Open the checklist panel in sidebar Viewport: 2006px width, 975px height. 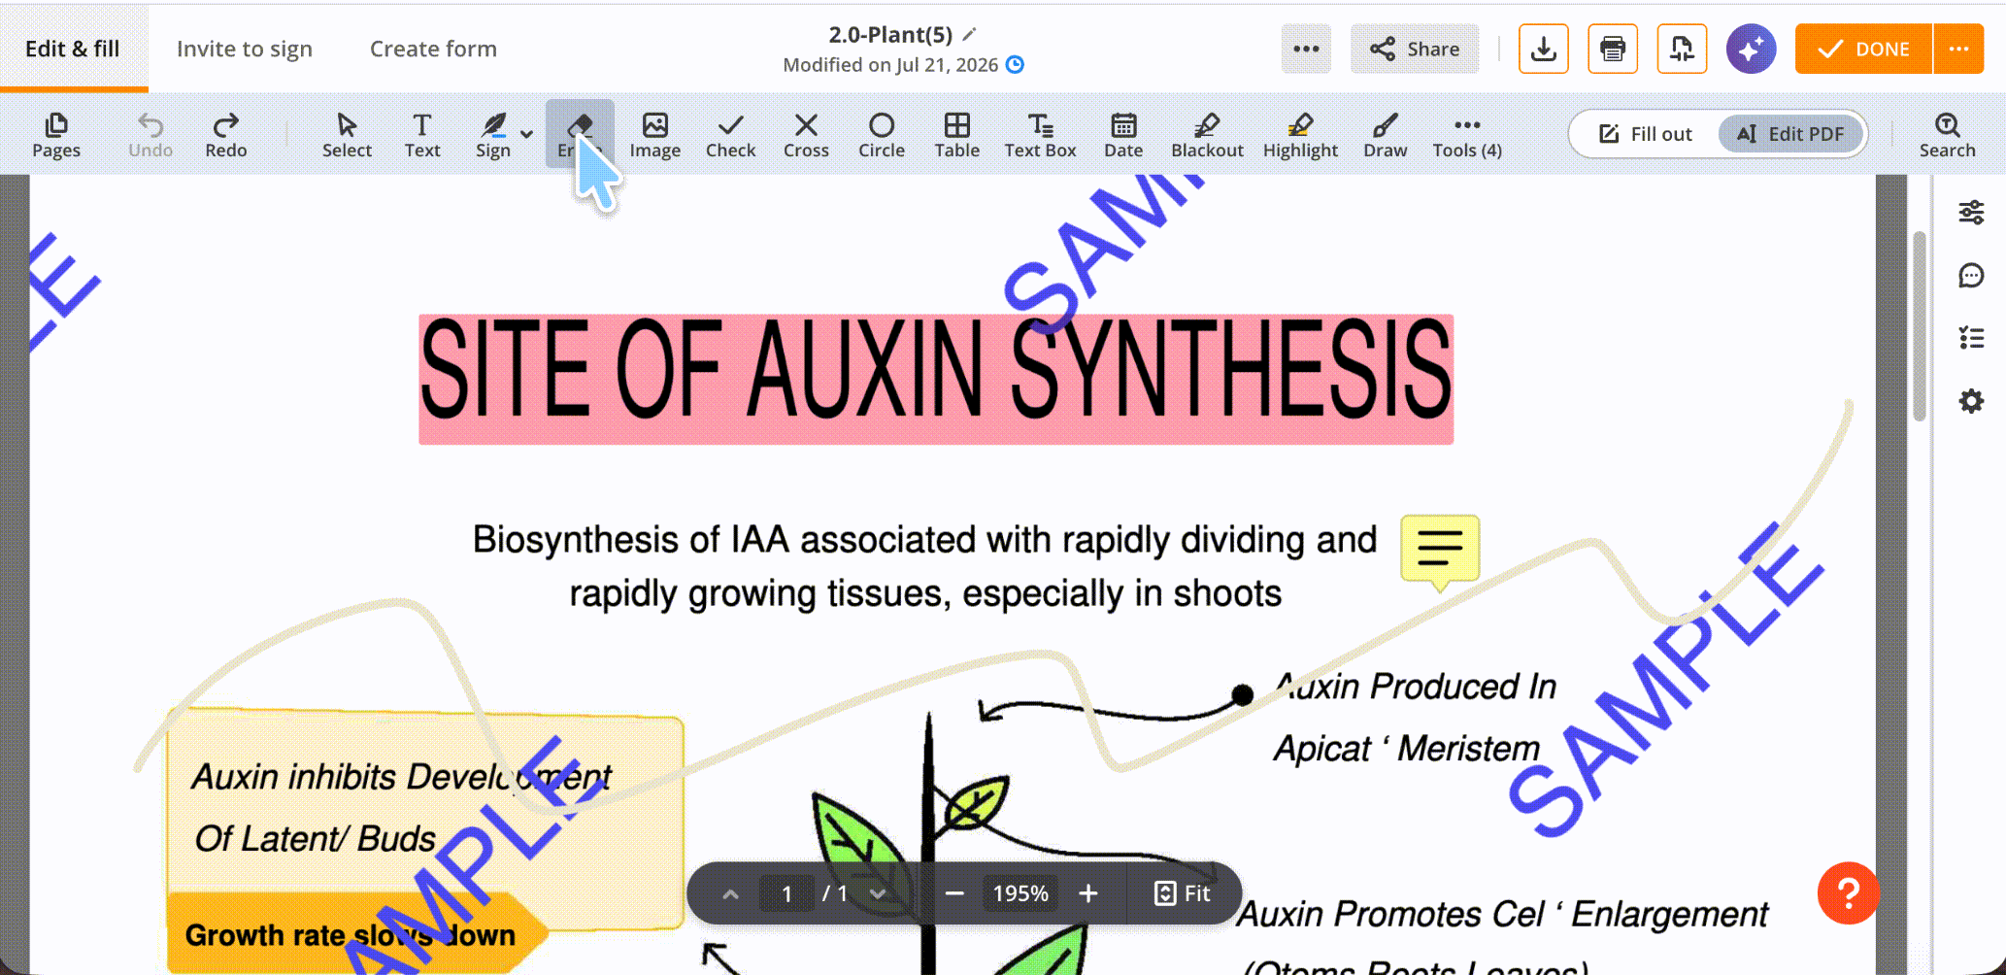point(1971,338)
